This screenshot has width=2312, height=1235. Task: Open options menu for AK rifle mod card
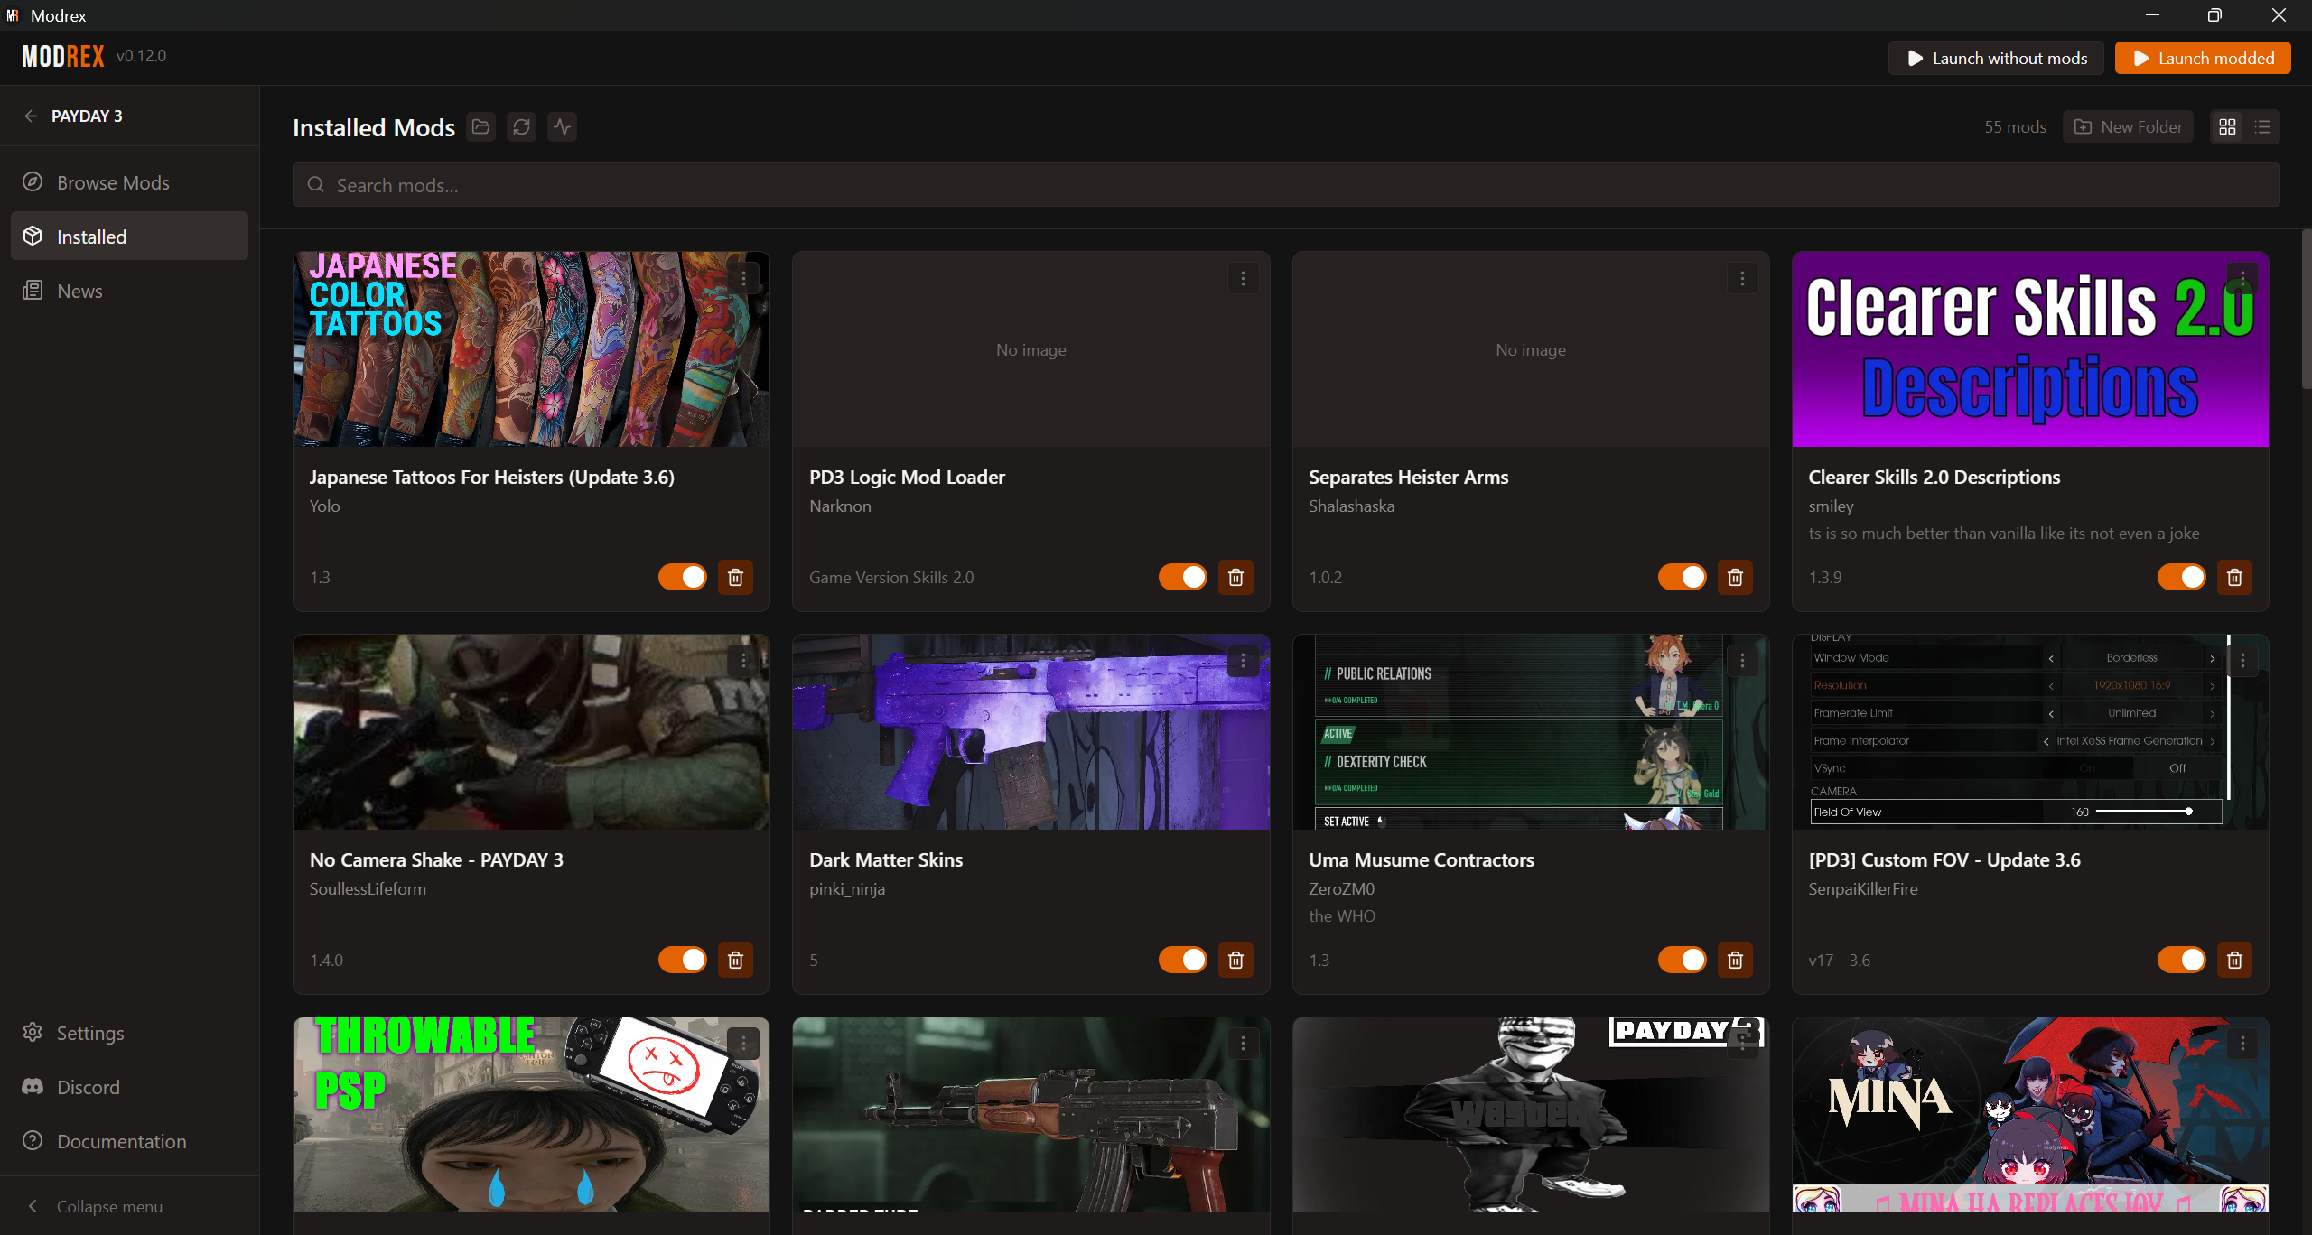coord(1243,1044)
